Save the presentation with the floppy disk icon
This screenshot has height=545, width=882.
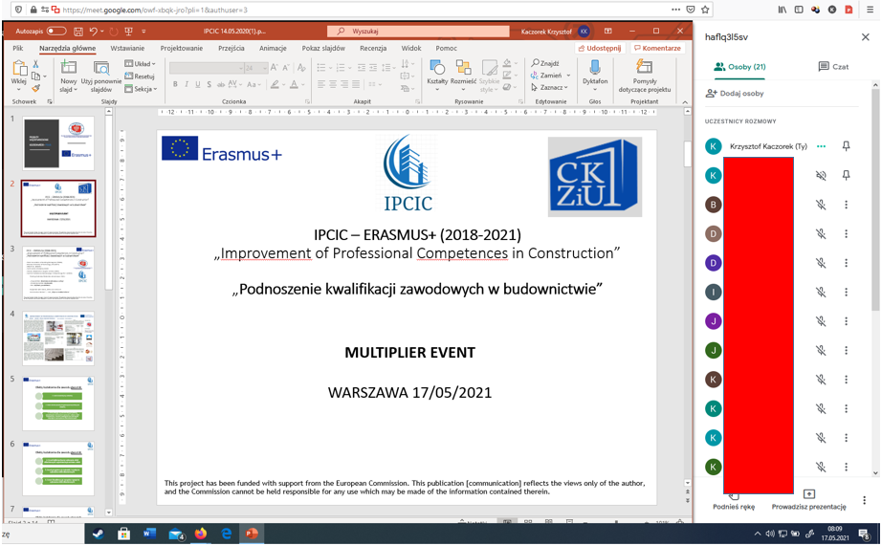78,32
